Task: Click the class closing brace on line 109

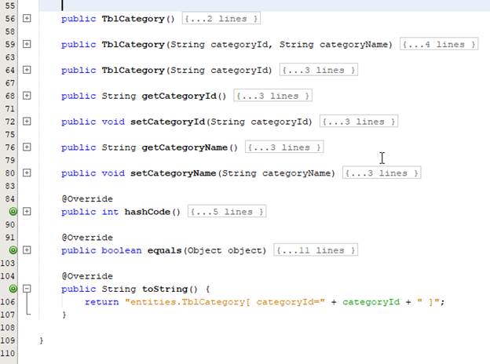Action: 42,340
